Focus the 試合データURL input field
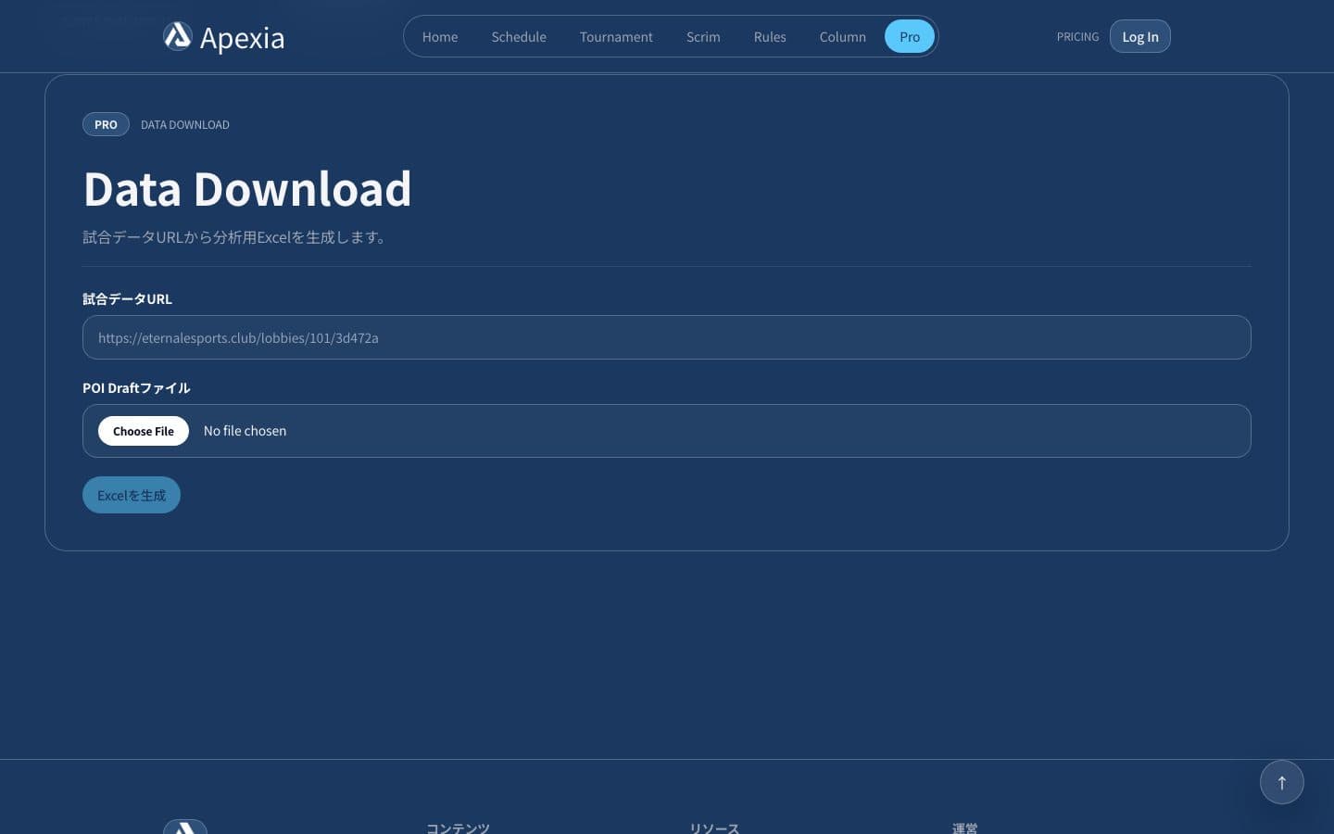 [x=667, y=337]
